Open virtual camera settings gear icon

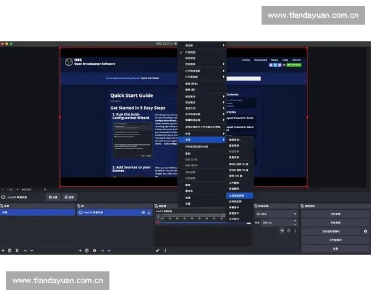pos(365,231)
